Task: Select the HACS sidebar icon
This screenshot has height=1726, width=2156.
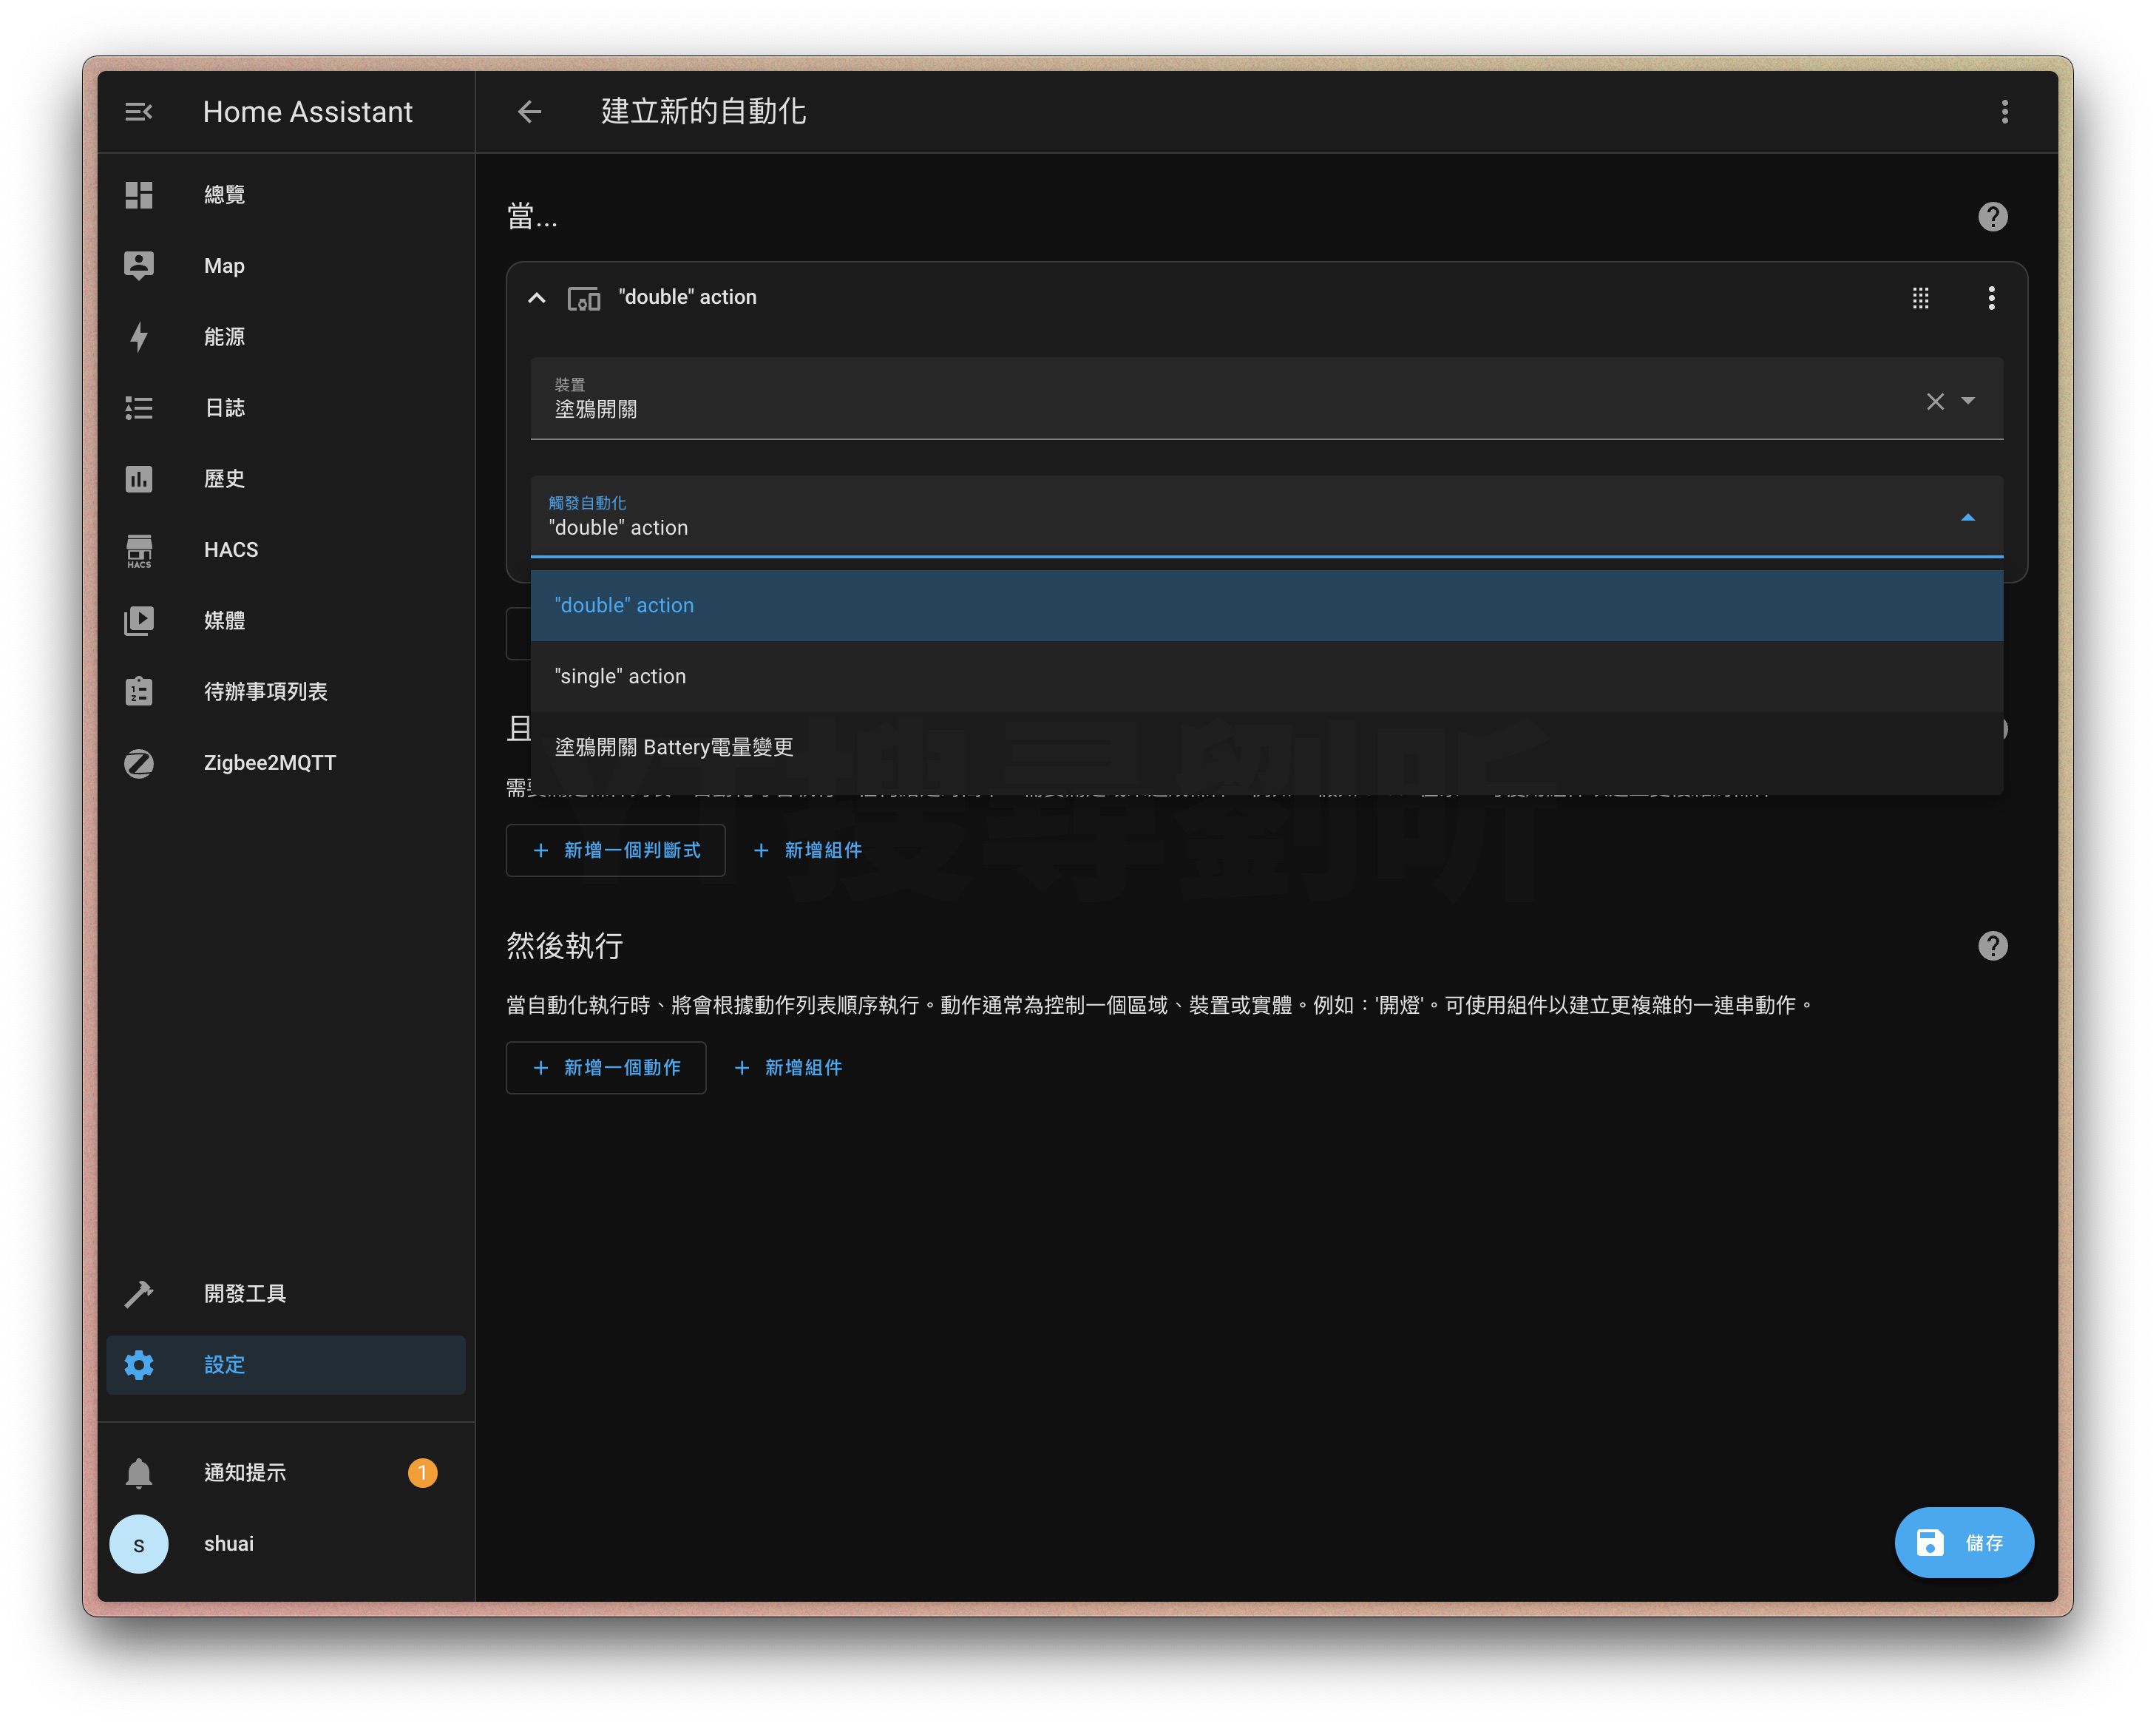Action: click(139, 549)
